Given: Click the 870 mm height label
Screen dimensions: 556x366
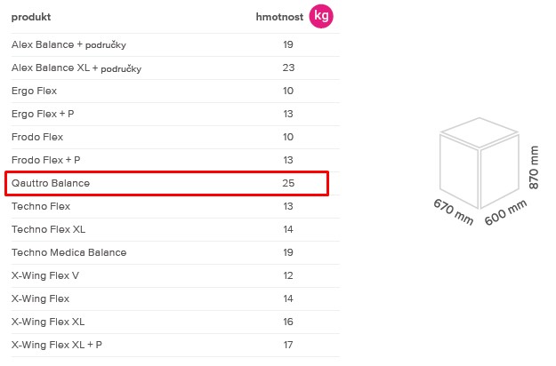Looking at the screenshot, I should pos(533,167).
